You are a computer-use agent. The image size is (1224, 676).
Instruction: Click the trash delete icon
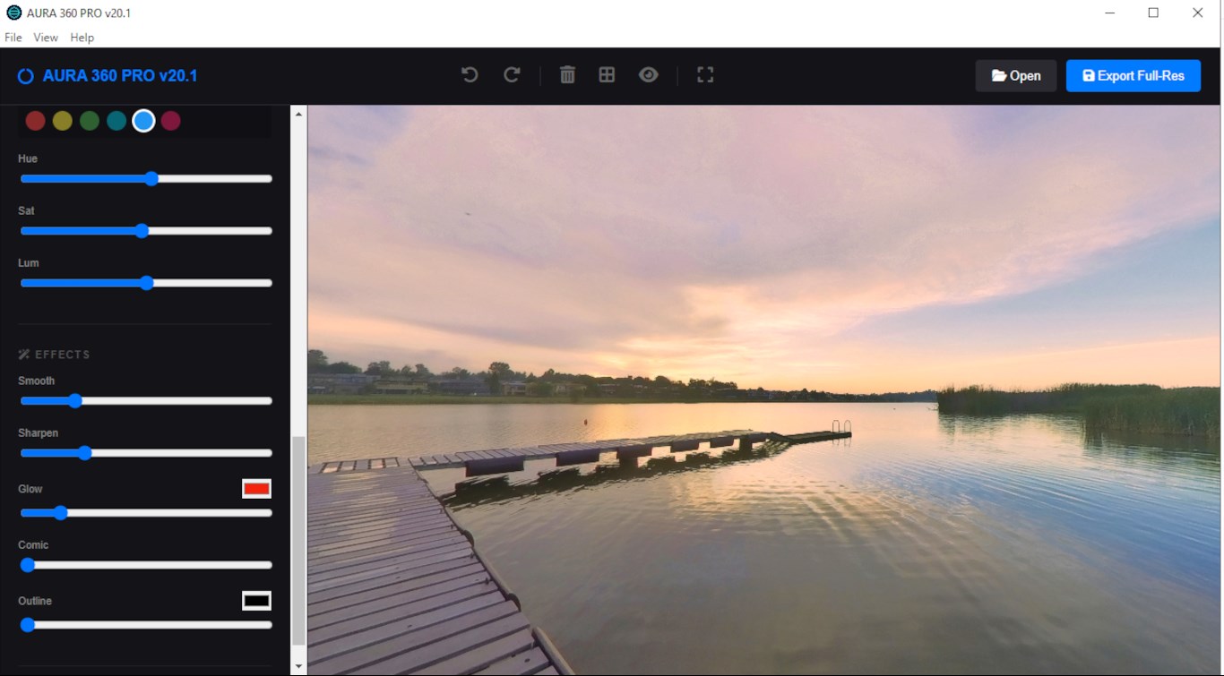click(567, 75)
